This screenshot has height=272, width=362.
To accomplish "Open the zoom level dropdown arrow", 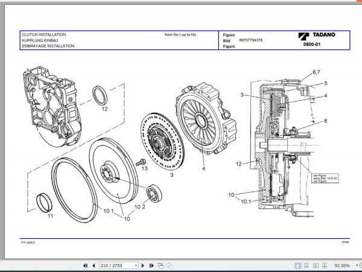I will 357,265.
